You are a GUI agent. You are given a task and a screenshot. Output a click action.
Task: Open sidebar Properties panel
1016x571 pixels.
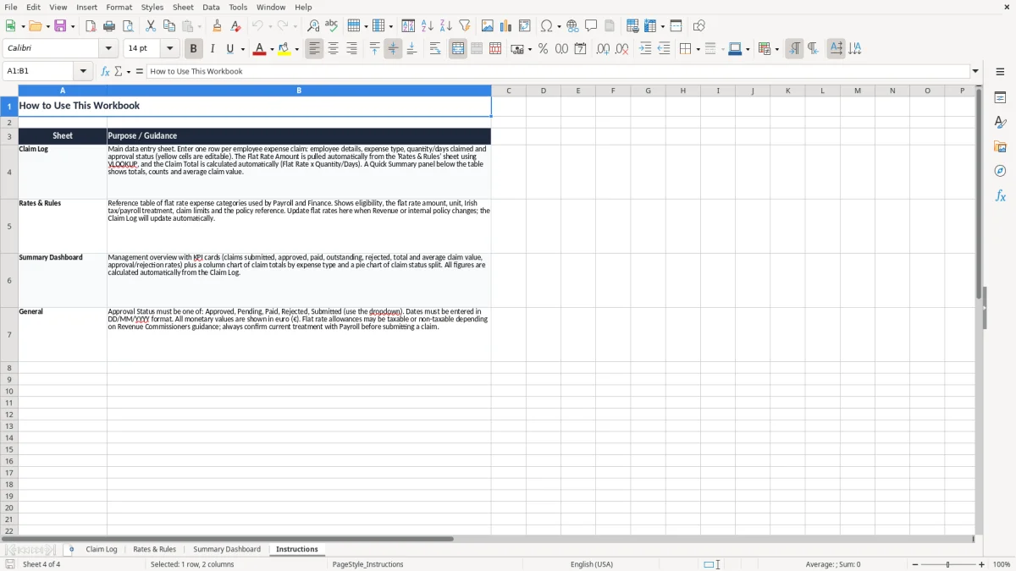click(x=1000, y=98)
